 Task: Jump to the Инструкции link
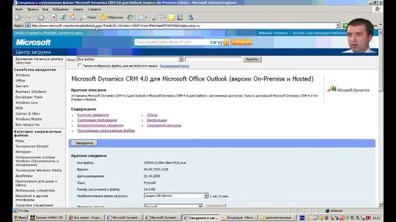click(x=157, y=120)
